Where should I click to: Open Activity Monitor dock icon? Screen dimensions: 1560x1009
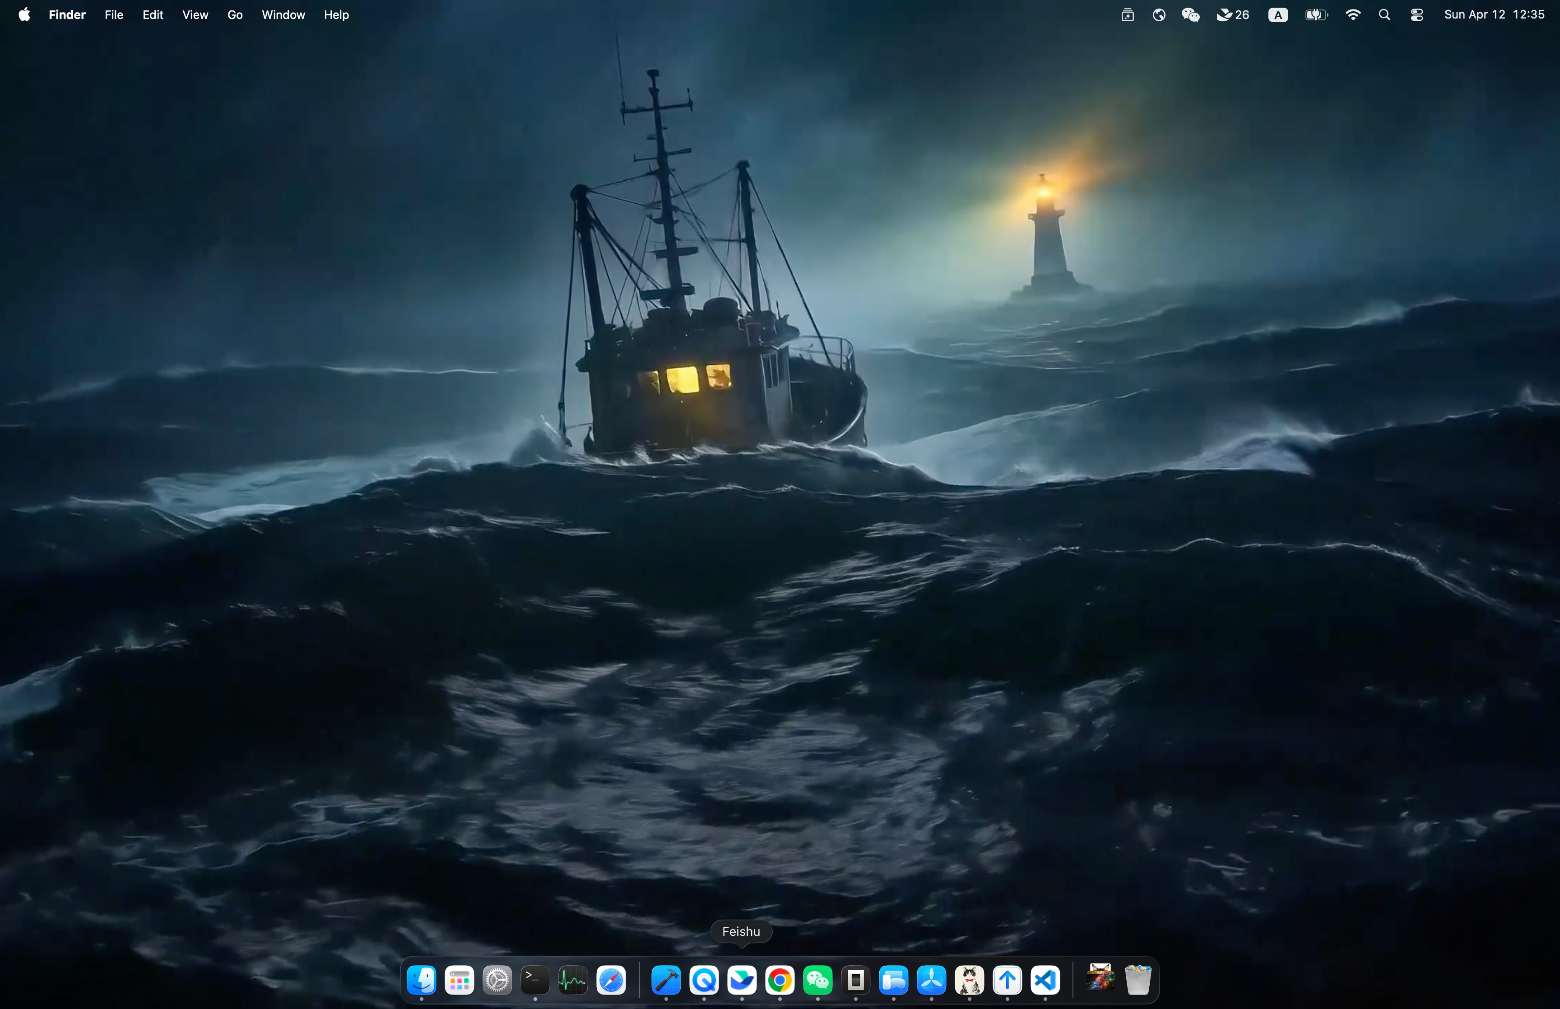point(573,980)
